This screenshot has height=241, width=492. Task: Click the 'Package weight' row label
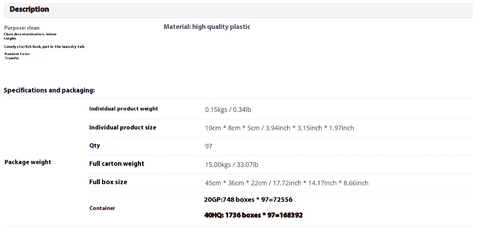point(28,162)
